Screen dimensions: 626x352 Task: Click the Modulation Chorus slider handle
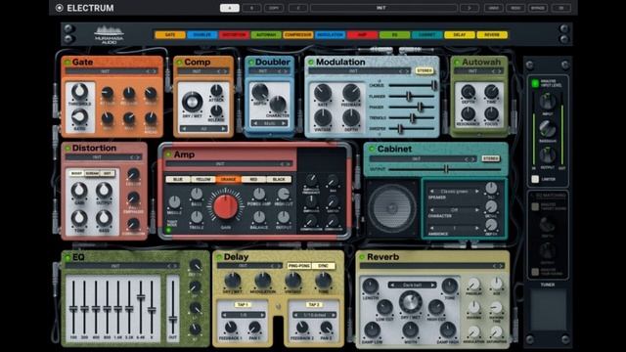pos(433,85)
